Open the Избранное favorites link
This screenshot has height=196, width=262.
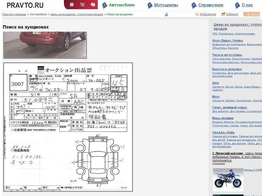tap(208, 14)
